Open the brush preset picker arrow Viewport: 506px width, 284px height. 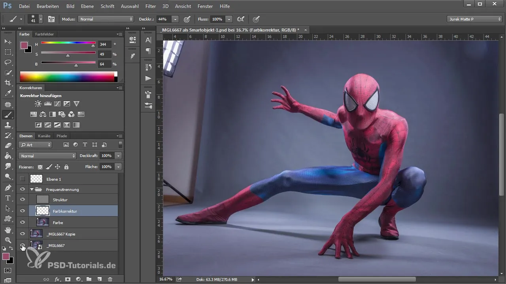click(x=41, y=19)
